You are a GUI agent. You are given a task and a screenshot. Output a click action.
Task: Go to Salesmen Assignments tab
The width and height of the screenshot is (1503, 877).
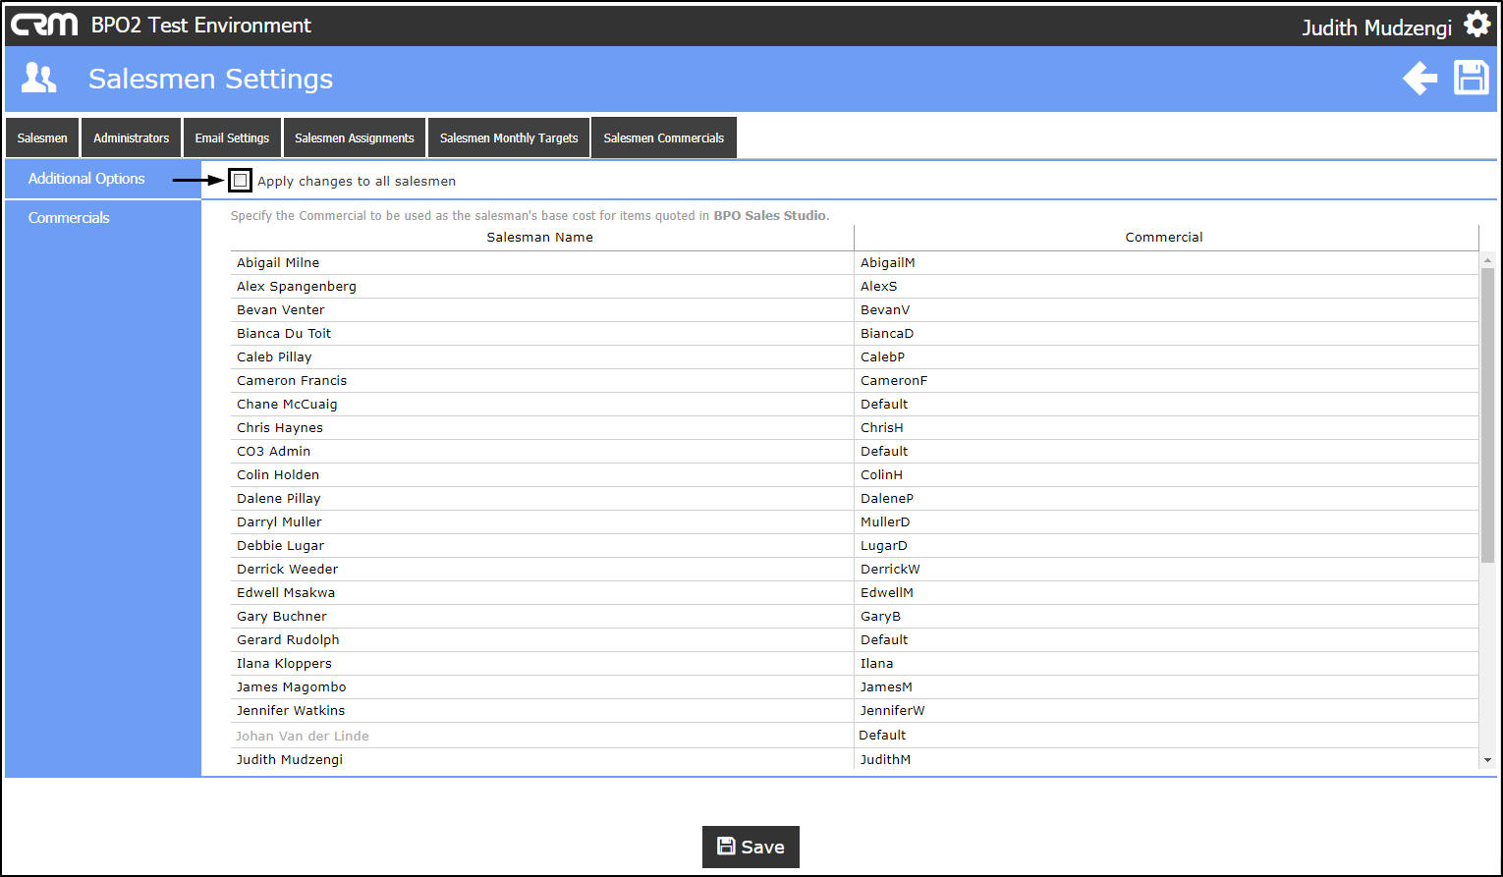[x=355, y=137]
